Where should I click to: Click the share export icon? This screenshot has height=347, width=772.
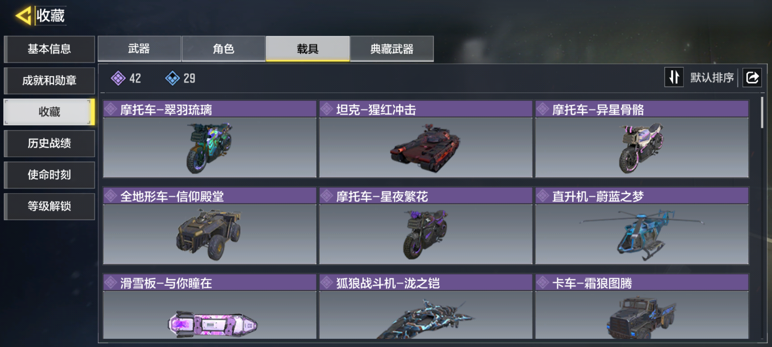pyautogui.click(x=752, y=77)
